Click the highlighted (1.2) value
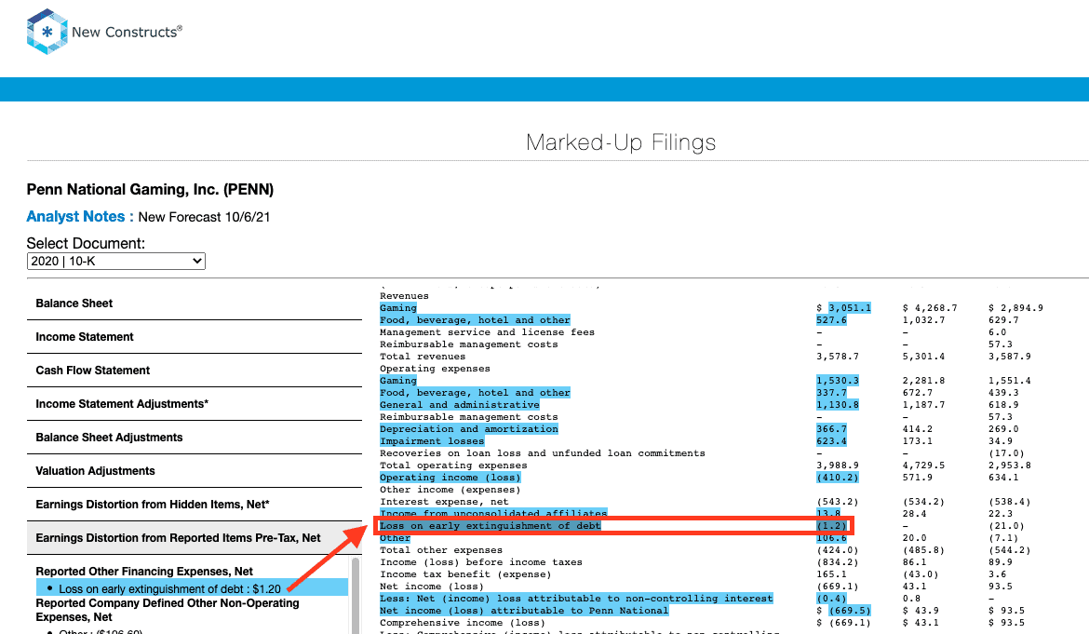1089x634 pixels. coord(831,526)
